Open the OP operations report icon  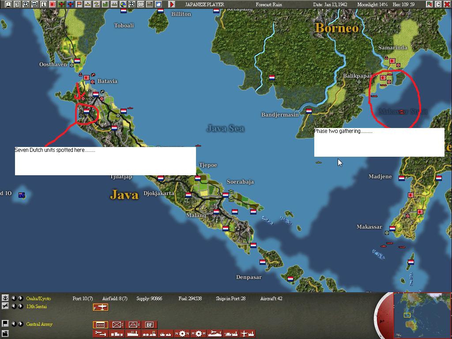tap(141, 4)
